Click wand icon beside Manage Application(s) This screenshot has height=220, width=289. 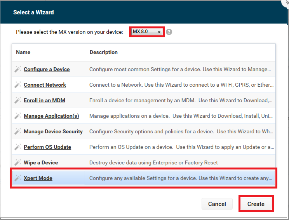[18, 116]
